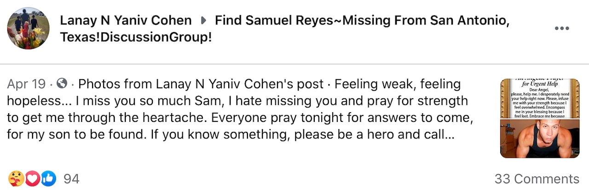Click the globe public-audience icon

point(62,84)
